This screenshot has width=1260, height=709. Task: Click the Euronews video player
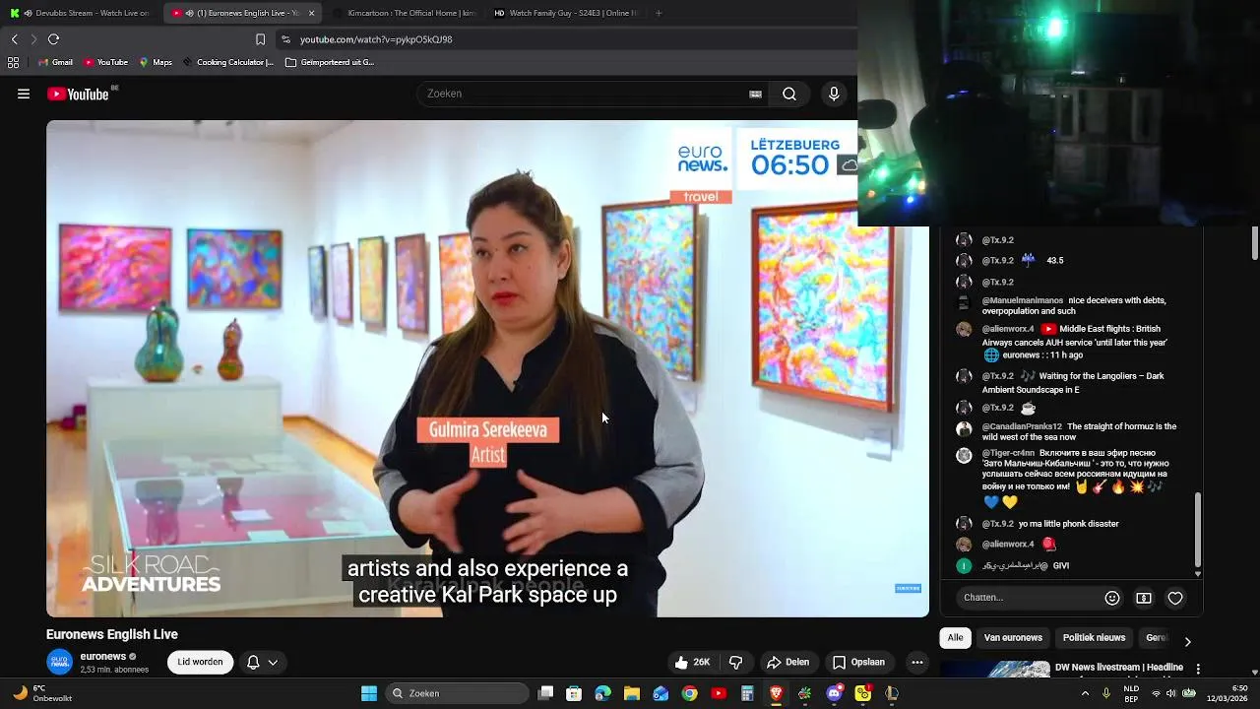pos(487,368)
